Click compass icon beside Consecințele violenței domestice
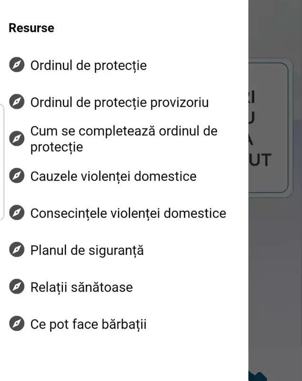The width and height of the screenshot is (302, 381). 17,213
